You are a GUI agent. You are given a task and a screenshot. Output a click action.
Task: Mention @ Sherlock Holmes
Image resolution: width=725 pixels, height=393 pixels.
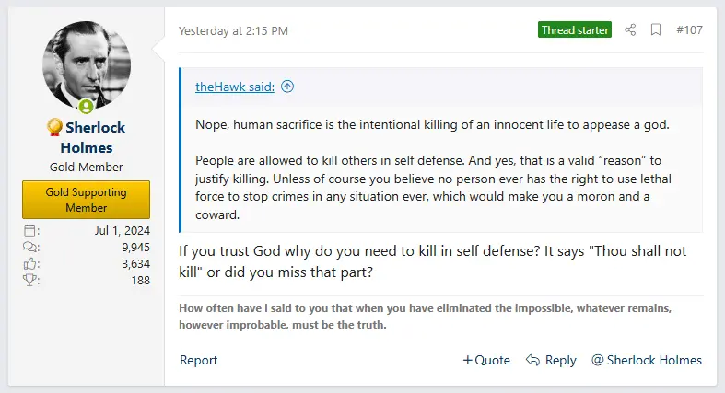coord(647,360)
